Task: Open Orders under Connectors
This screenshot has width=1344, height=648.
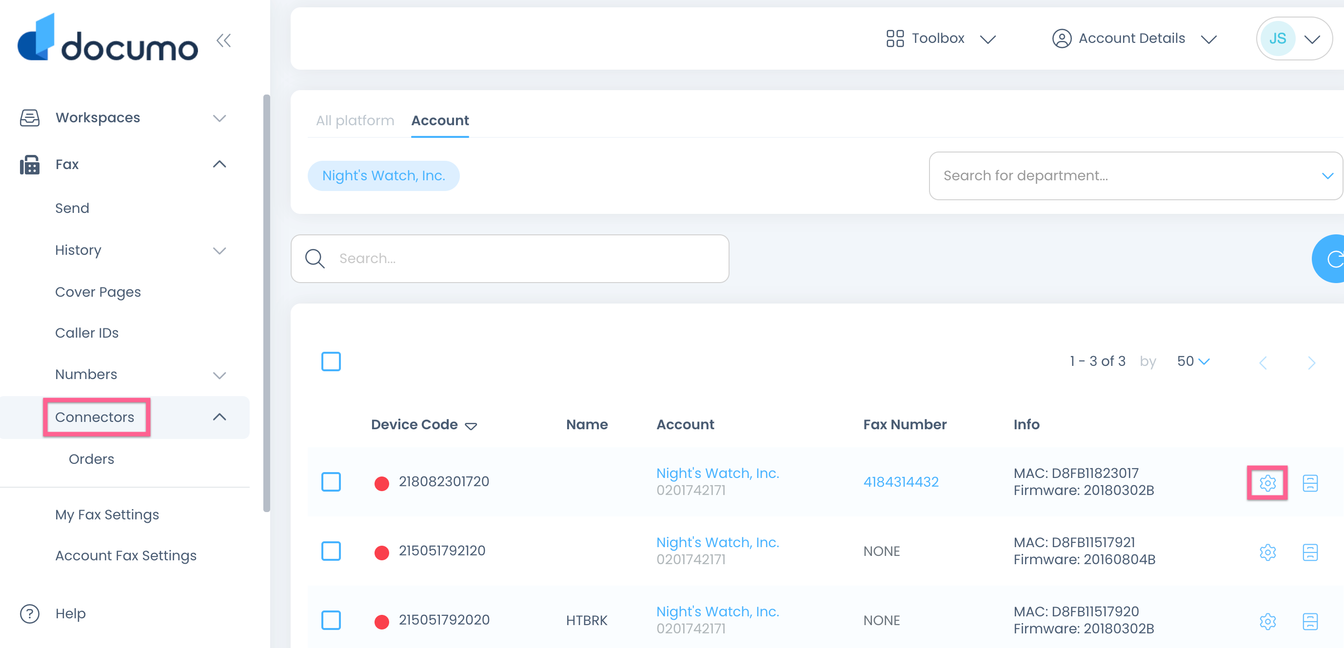Action: (91, 459)
